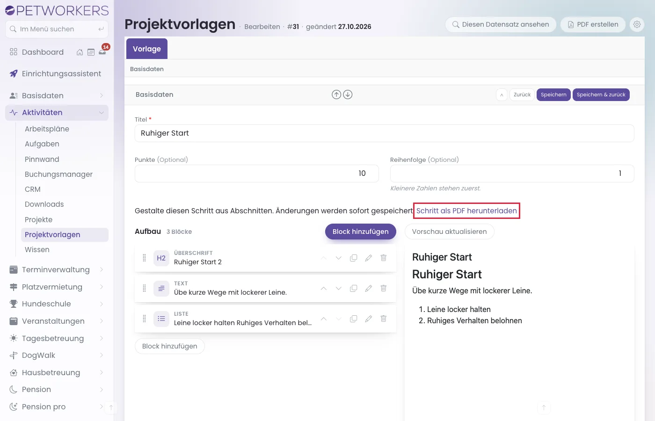This screenshot has height=421, width=655.
Task: Click Speichern & zurück
Action: 601,94
